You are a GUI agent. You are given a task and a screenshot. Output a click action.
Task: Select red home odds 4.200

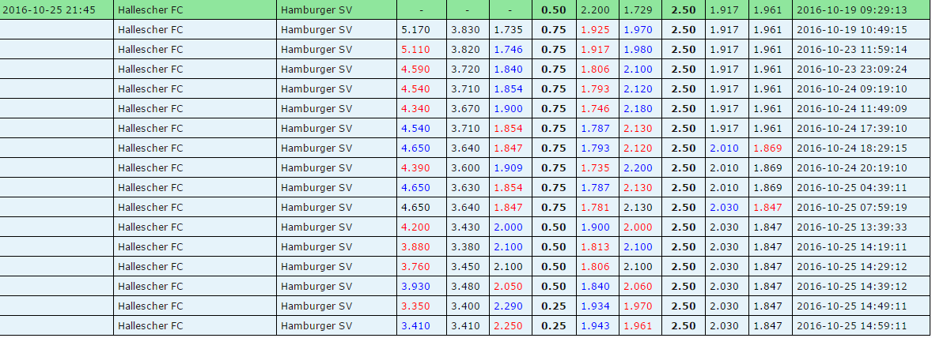[415, 227]
